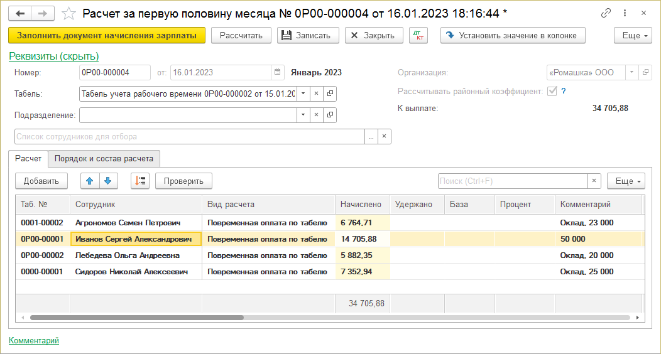Open the three-dot window menu

click(625, 13)
